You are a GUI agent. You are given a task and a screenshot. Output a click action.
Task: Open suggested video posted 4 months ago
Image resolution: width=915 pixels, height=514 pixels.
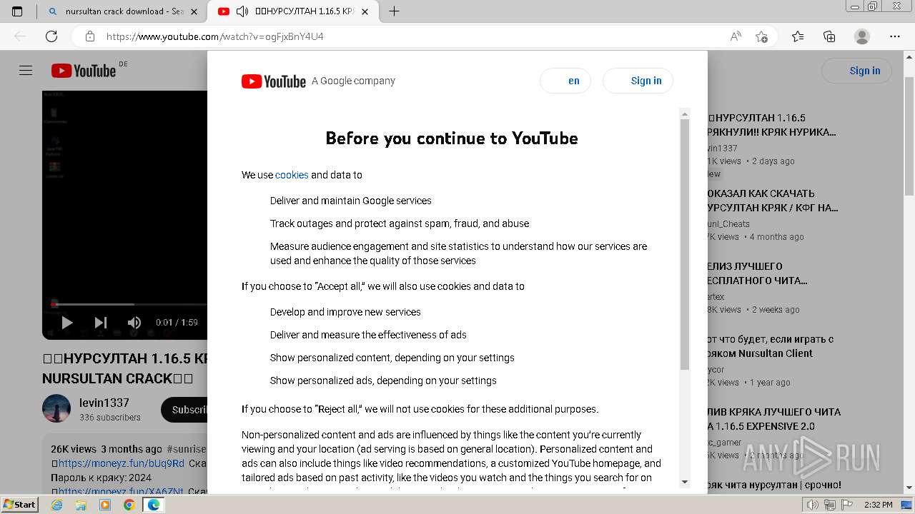773,201
